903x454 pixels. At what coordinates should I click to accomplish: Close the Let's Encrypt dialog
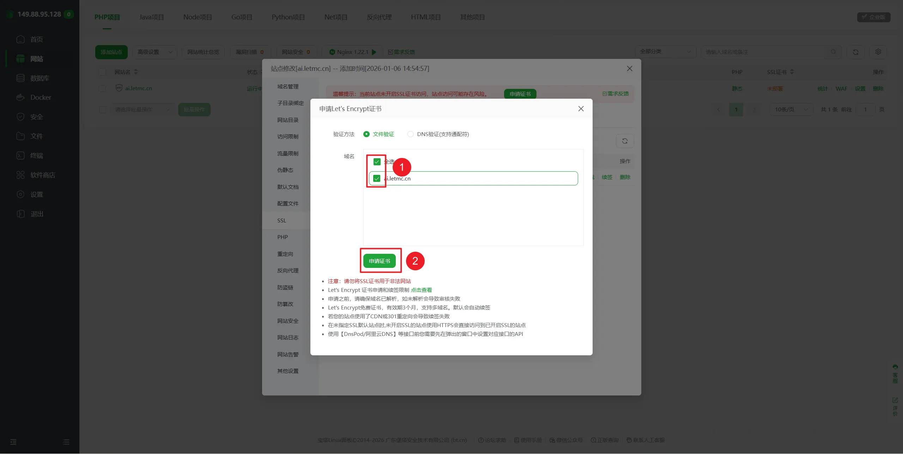coord(581,109)
